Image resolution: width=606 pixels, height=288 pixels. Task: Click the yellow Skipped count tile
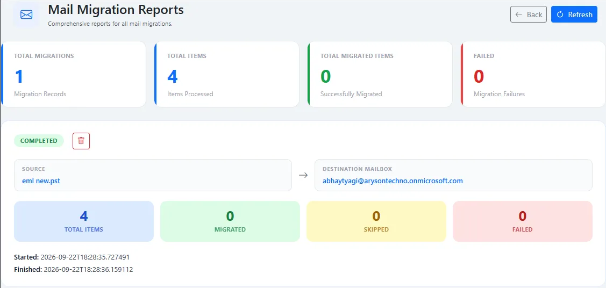tap(376, 221)
